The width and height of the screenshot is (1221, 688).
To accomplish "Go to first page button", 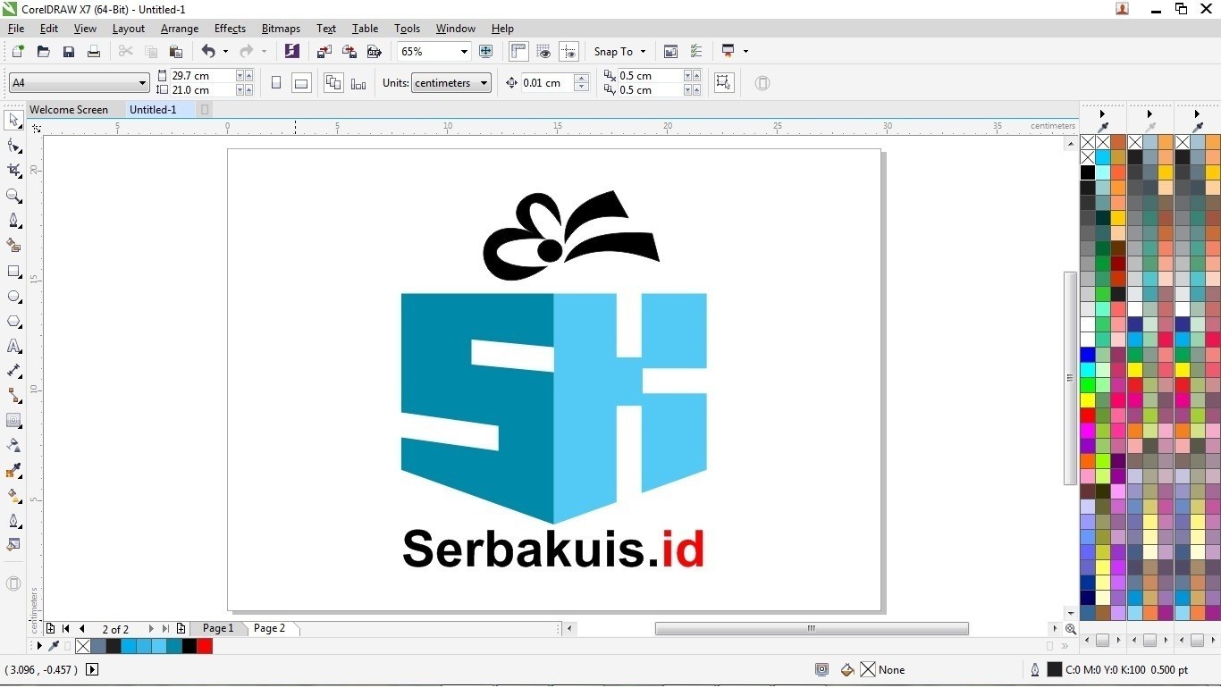I will [x=66, y=629].
